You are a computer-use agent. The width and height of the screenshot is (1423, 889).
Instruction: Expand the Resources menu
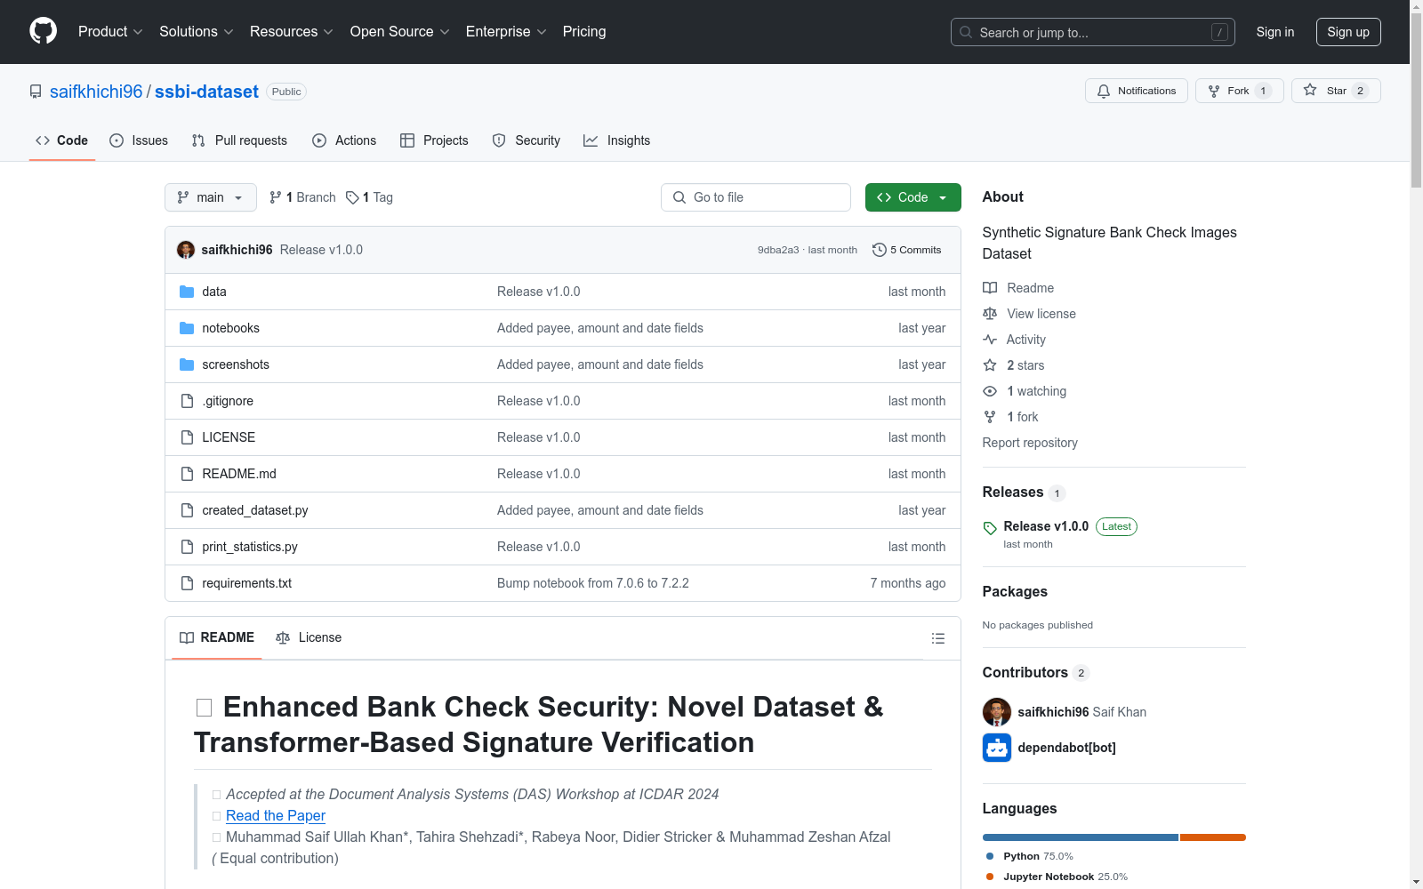(x=292, y=31)
